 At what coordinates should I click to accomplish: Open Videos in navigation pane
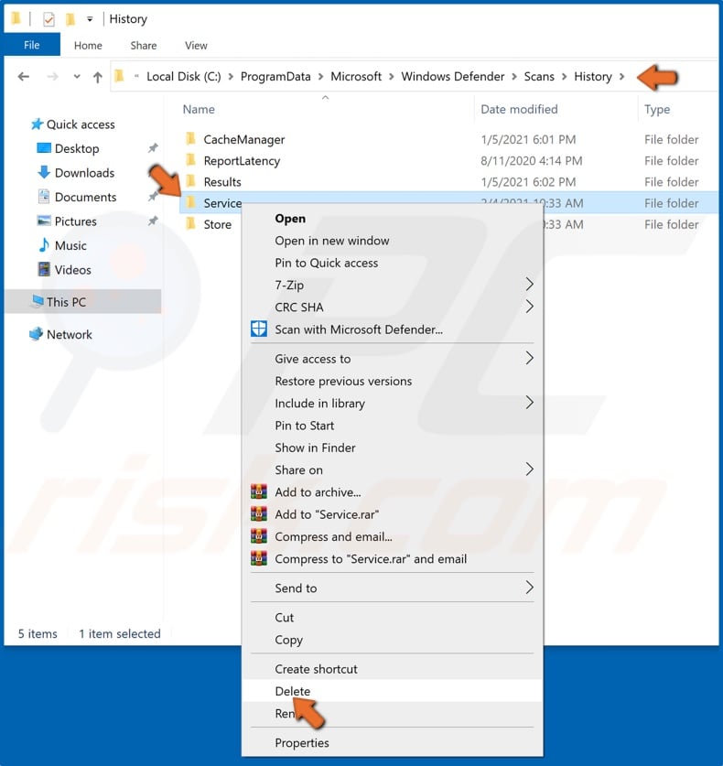[64, 270]
